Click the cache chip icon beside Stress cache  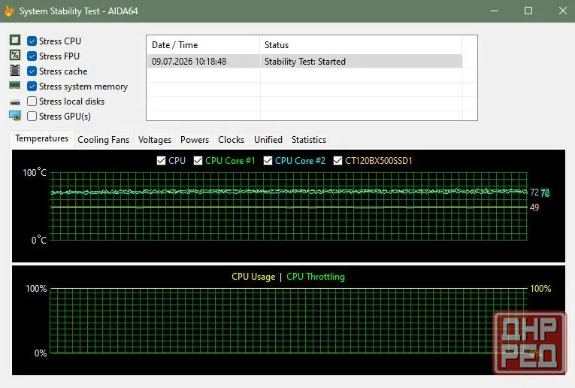click(x=15, y=71)
